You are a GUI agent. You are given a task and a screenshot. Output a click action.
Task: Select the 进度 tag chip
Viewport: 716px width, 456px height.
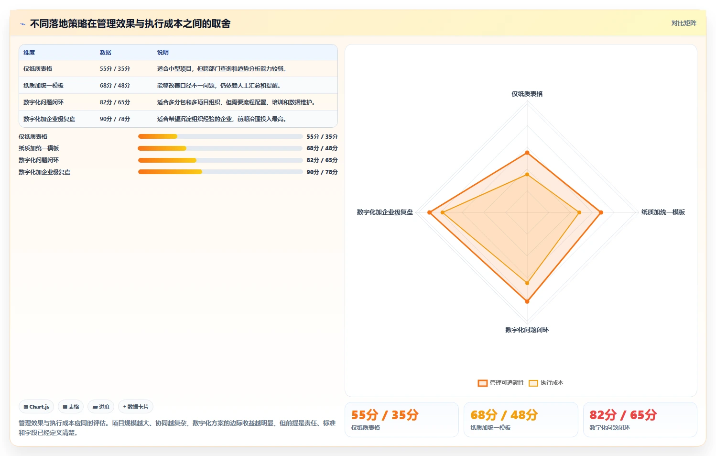pos(101,407)
